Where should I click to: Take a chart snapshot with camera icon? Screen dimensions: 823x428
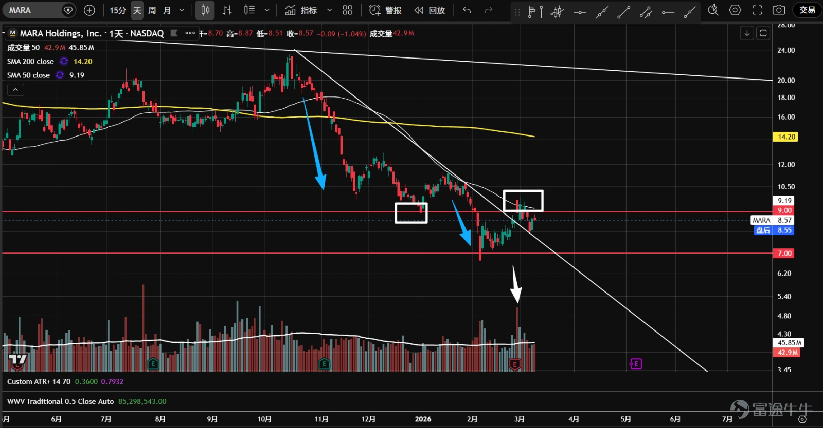[779, 10]
